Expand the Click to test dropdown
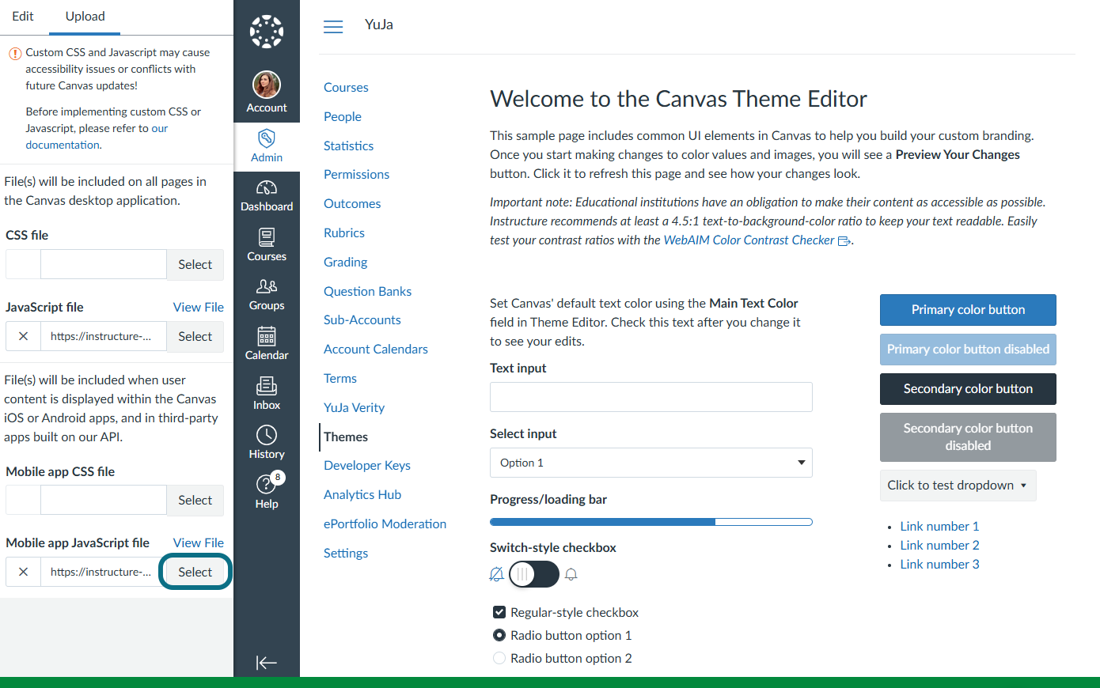1100x688 pixels. coord(958,486)
